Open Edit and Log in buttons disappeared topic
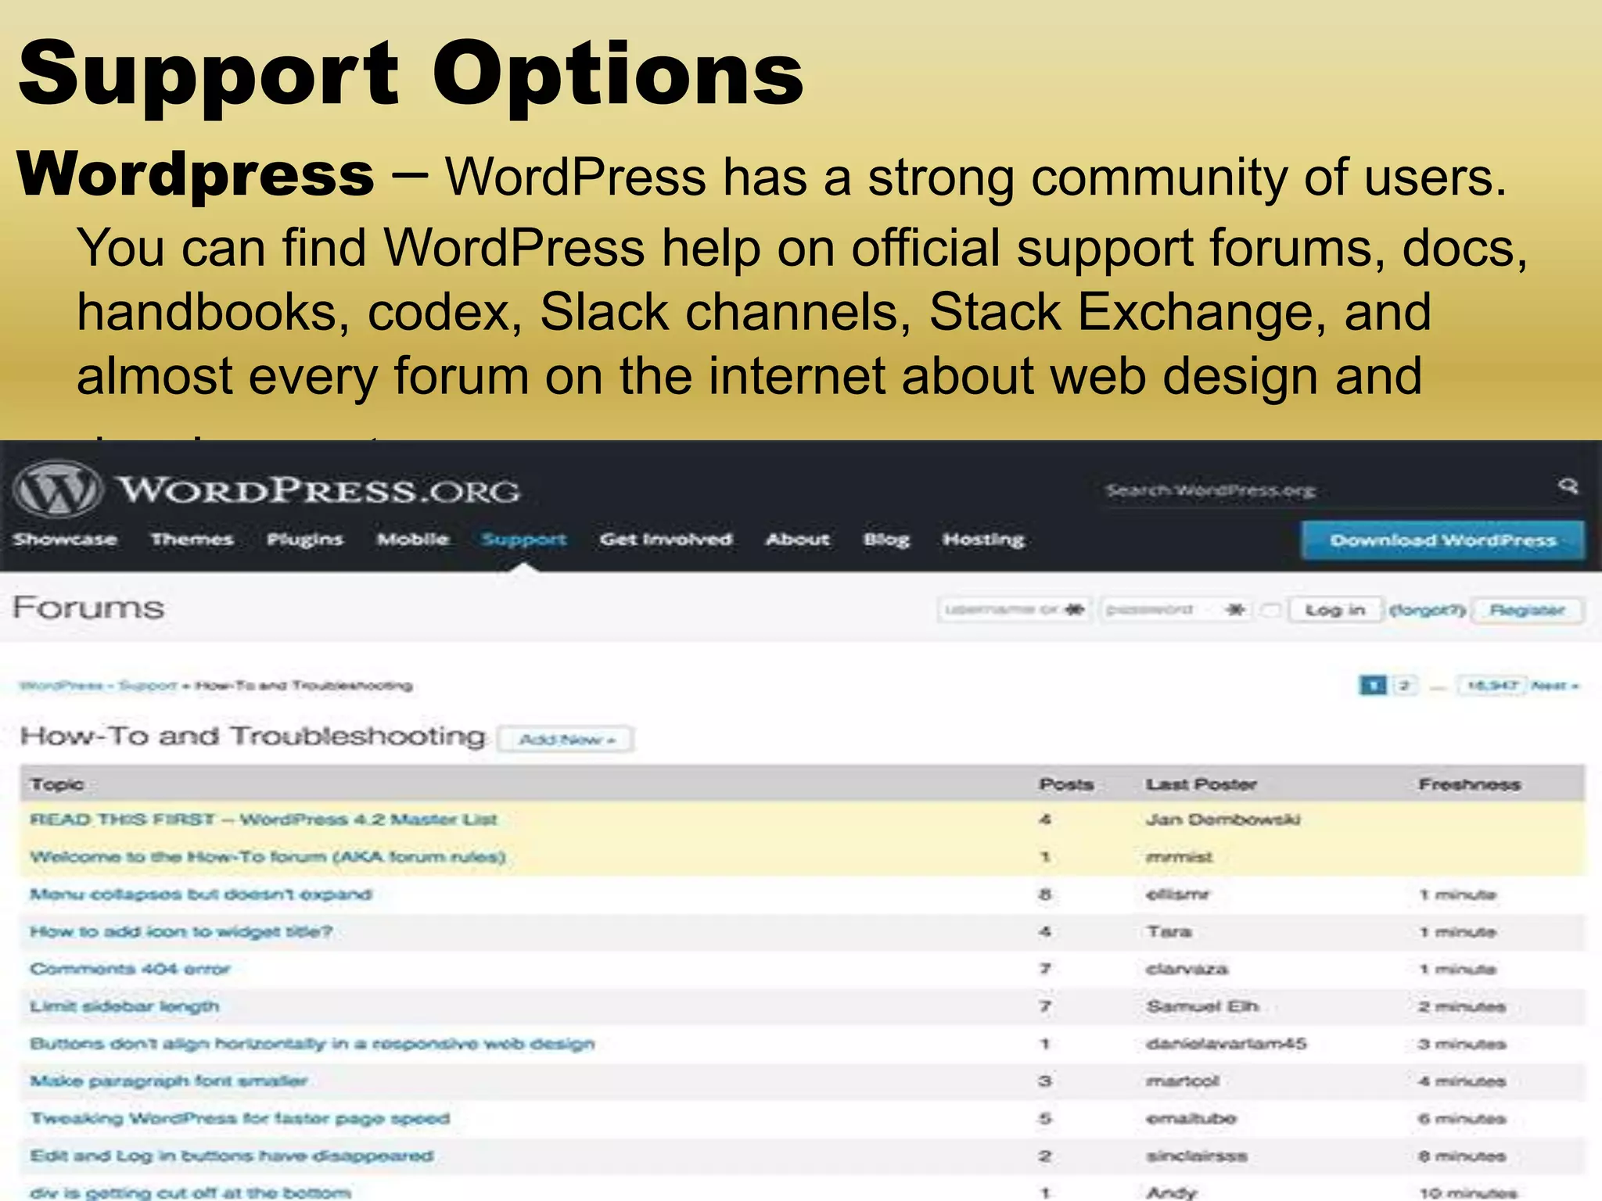Image resolution: width=1602 pixels, height=1201 pixels. click(x=232, y=1156)
